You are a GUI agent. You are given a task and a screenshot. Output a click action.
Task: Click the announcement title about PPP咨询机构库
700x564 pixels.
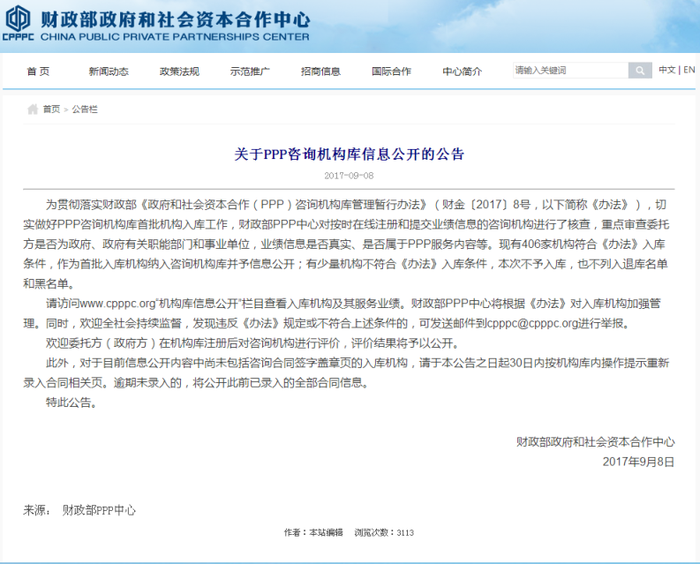pos(350,154)
